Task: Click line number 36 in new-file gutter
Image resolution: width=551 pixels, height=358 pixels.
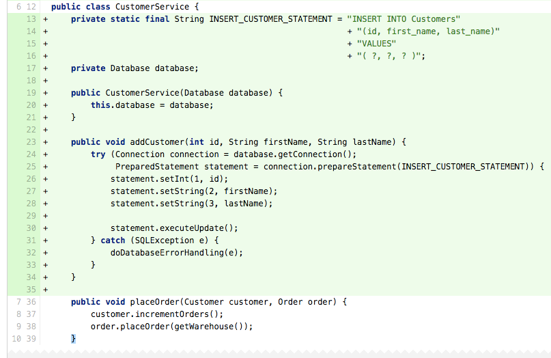Action: click(31, 302)
